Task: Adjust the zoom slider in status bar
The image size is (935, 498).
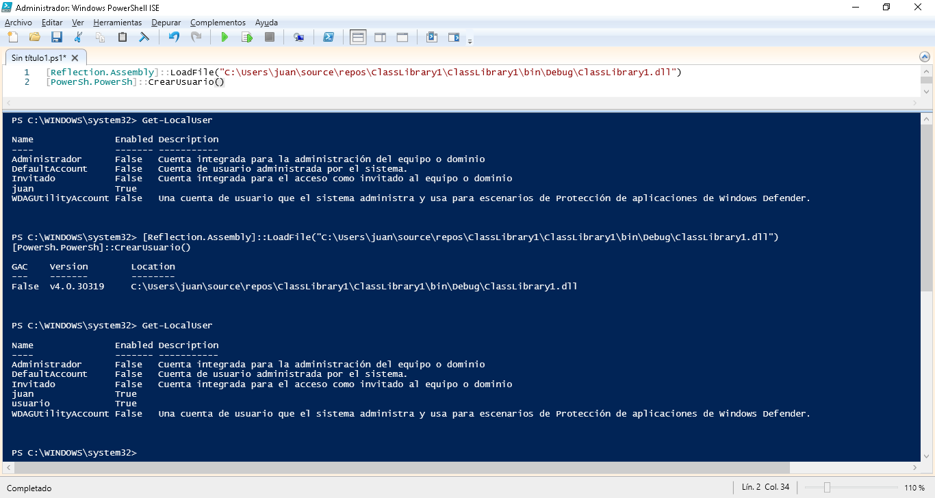Action: 827,488
